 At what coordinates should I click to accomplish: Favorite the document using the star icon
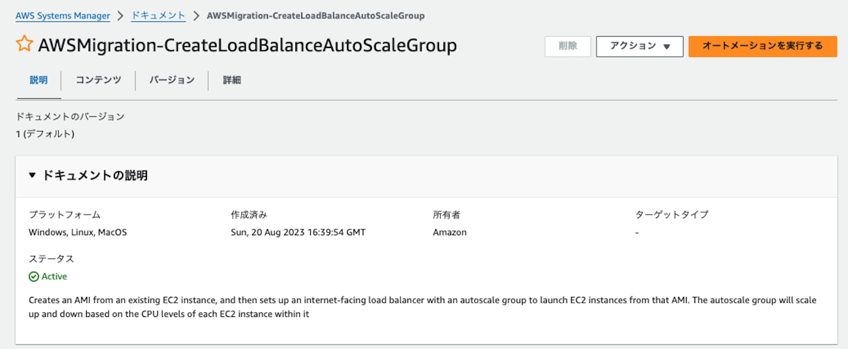[x=24, y=45]
